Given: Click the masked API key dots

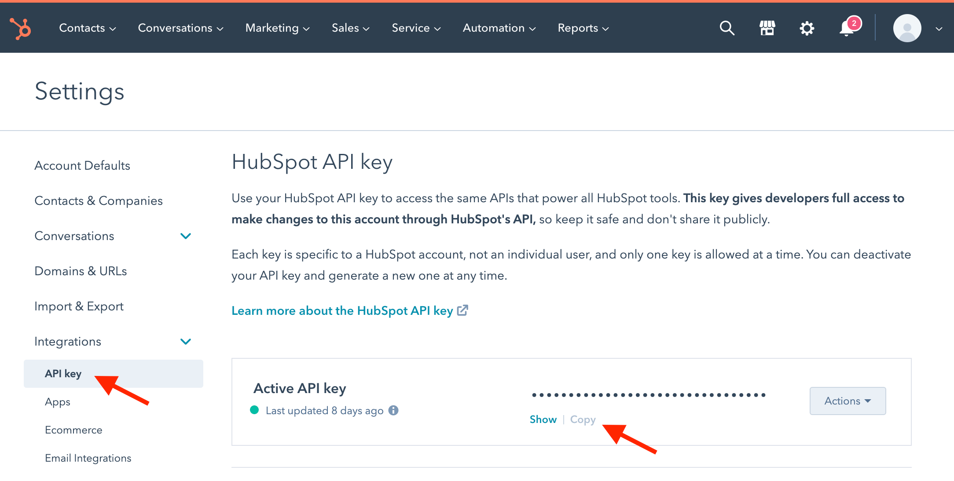Looking at the screenshot, I should 649,395.
